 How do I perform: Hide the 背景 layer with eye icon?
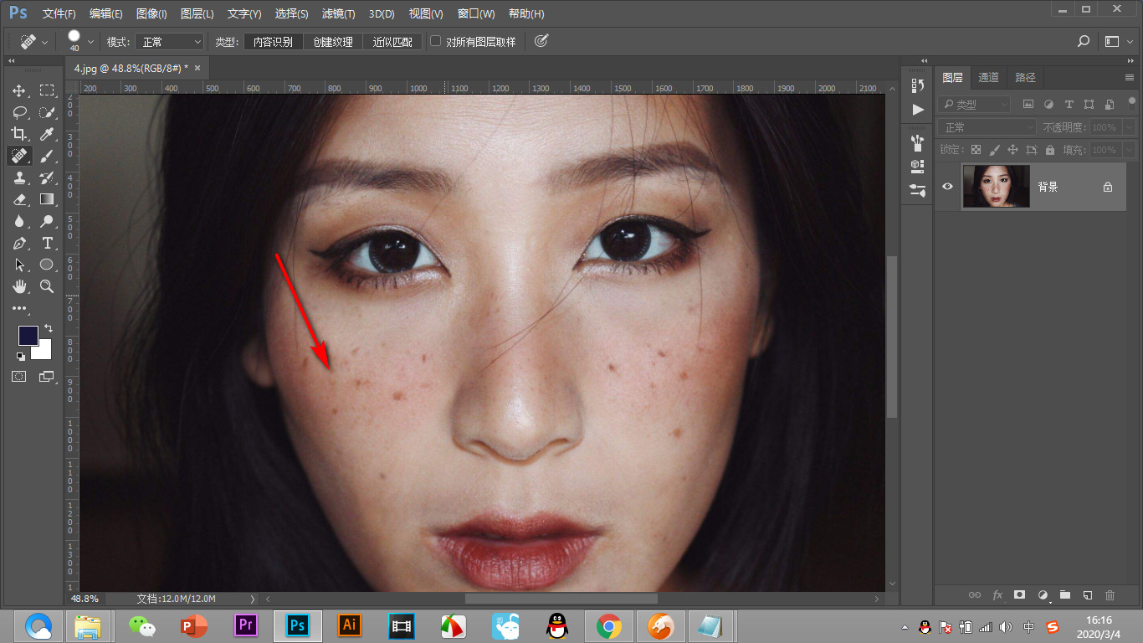[x=947, y=187]
